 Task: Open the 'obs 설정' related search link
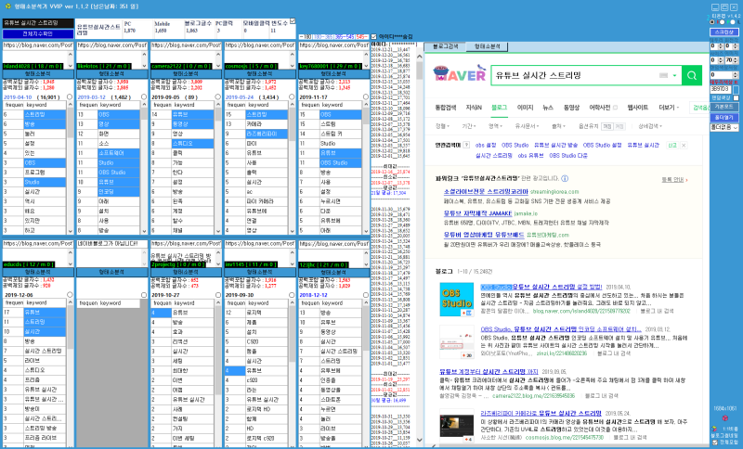(x=486, y=146)
